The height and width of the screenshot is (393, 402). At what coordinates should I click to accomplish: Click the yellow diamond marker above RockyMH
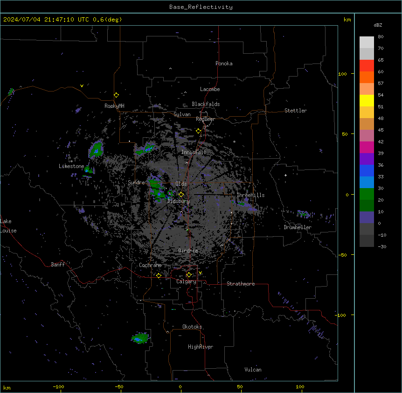coord(116,95)
